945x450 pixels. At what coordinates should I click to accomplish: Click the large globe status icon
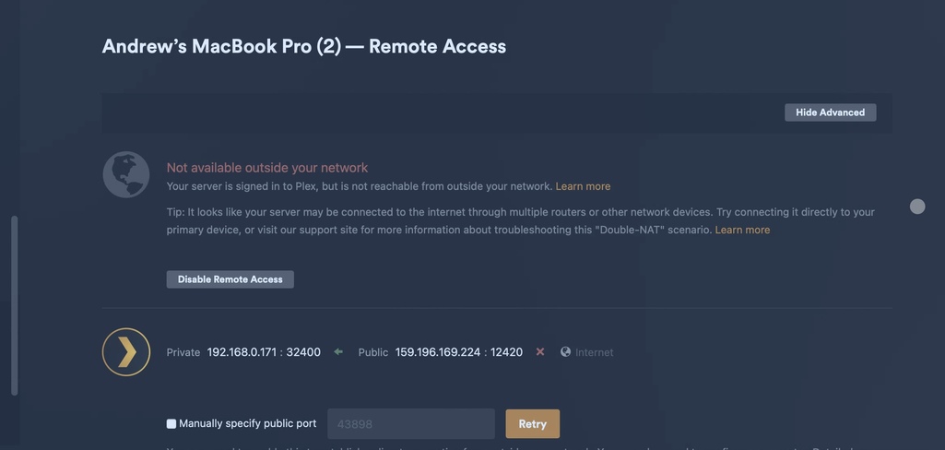pos(126,175)
